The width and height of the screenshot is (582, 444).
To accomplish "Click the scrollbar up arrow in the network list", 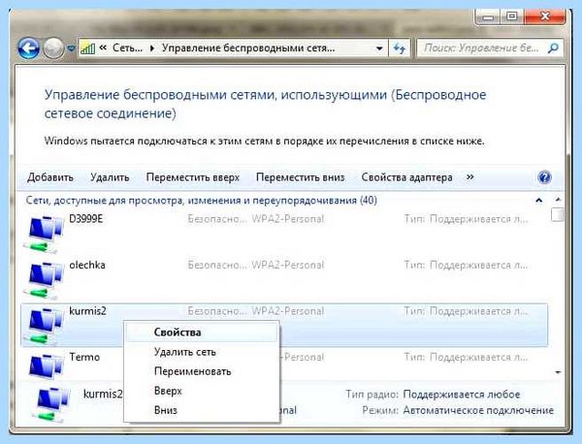I will [558, 200].
